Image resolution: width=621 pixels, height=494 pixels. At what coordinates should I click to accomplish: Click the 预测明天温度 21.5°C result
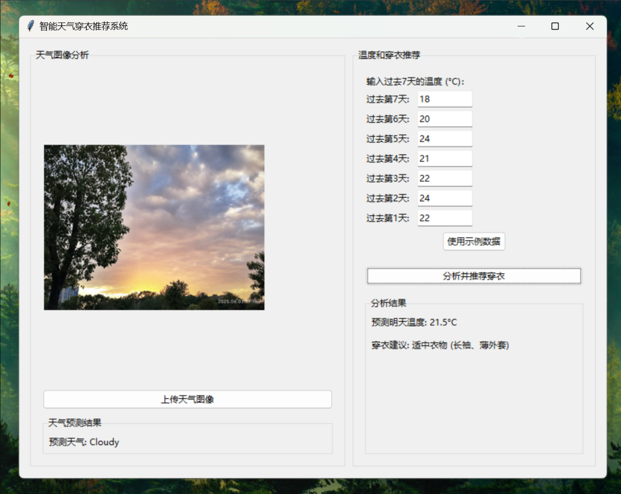point(414,323)
